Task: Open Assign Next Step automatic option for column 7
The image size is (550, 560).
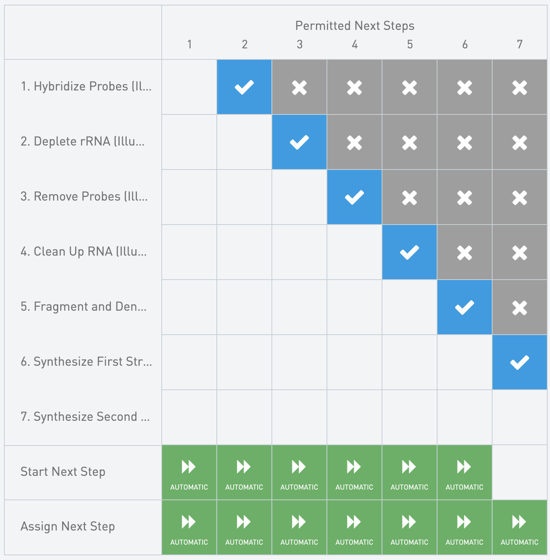Action: click(520, 527)
